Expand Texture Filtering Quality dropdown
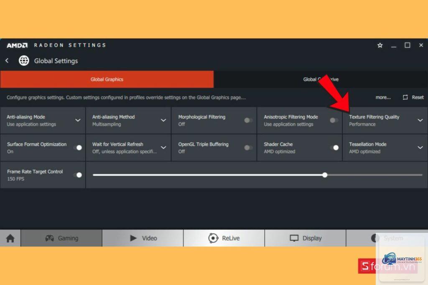This screenshot has width=428, height=285. (x=420, y=120)
